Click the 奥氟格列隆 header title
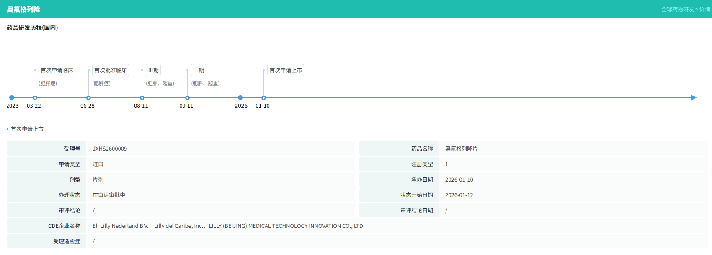This screenshot has height=255, width=712. 23,9
